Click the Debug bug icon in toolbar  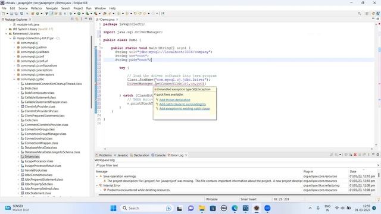pyautogui.click(x=71, y=14)
